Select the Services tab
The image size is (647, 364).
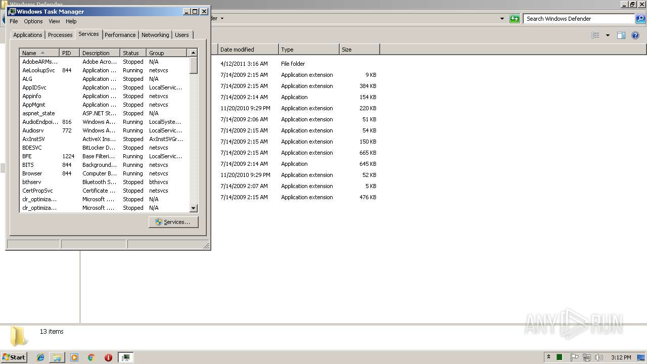click(88, 34)
